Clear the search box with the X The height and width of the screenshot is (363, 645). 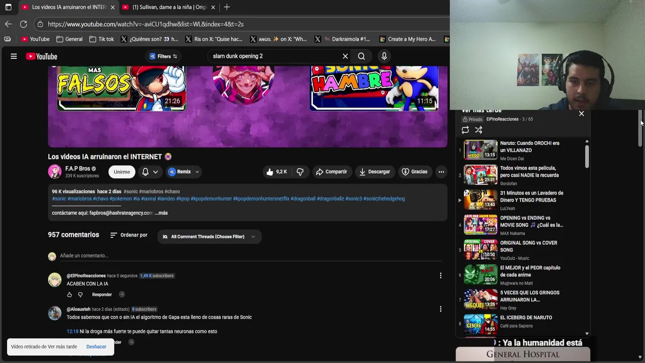(x=345, y=56)
